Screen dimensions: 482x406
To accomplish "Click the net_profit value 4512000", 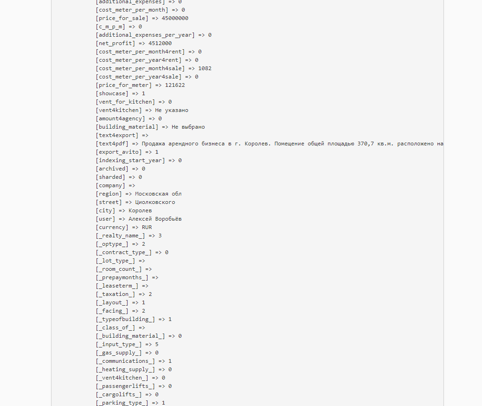I will 160,43.
